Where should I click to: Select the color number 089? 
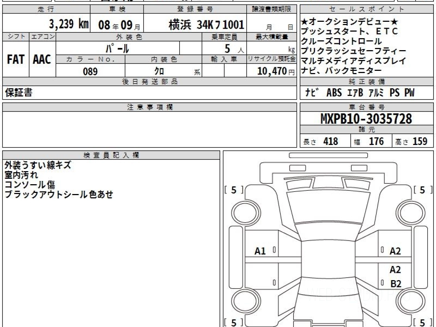pyautogui.click(x=90, y=71)
